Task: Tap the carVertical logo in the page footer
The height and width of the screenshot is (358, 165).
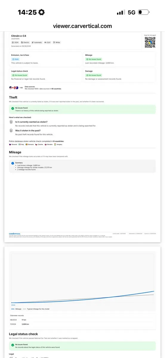Action: [x=15, y=234]
